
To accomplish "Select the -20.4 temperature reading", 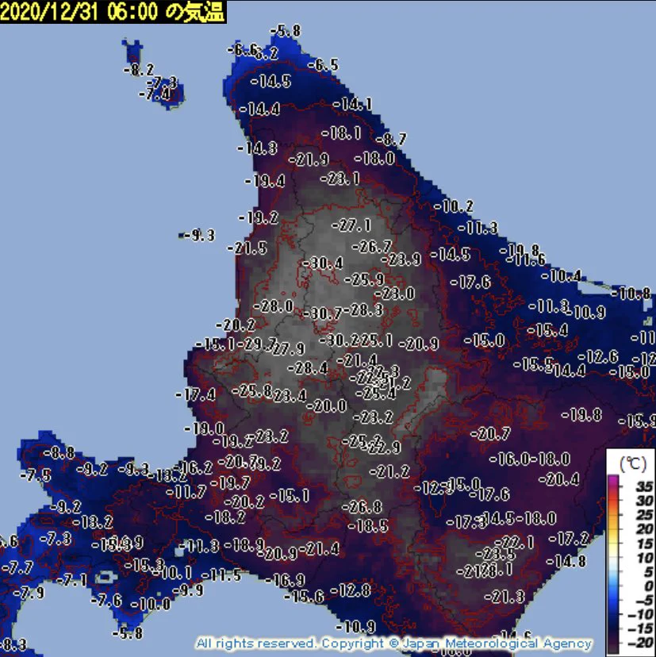I will [558, 479].
